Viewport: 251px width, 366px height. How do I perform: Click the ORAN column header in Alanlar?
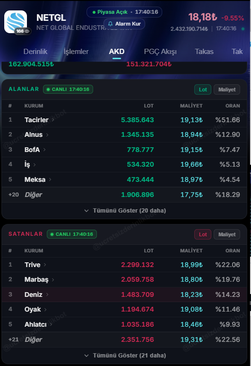click(233, 106)
